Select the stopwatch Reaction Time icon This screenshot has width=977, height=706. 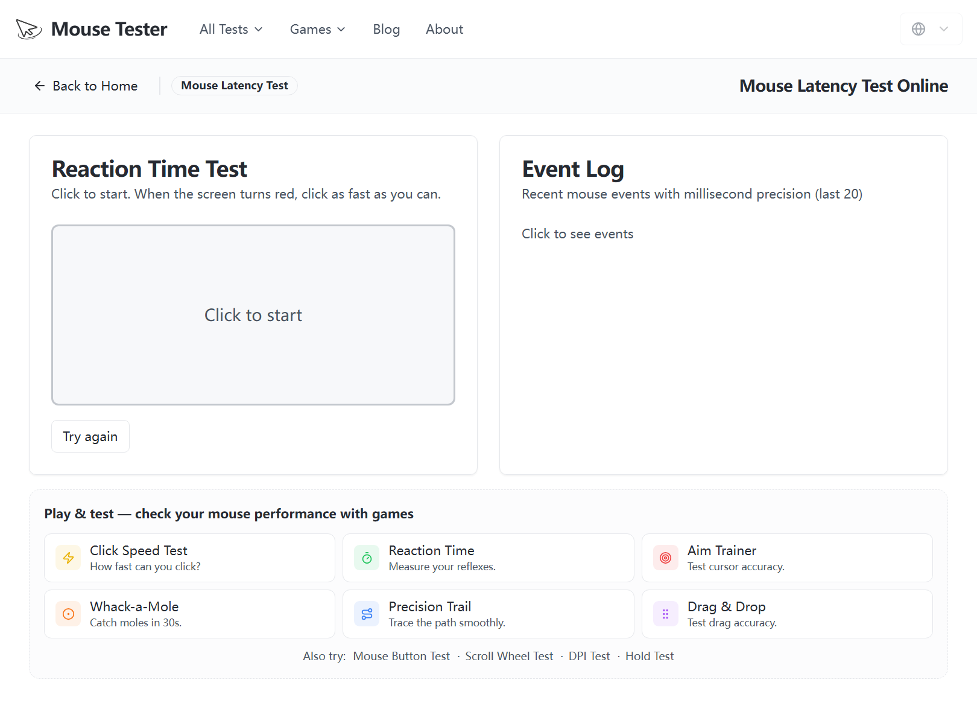click(367, 558)
